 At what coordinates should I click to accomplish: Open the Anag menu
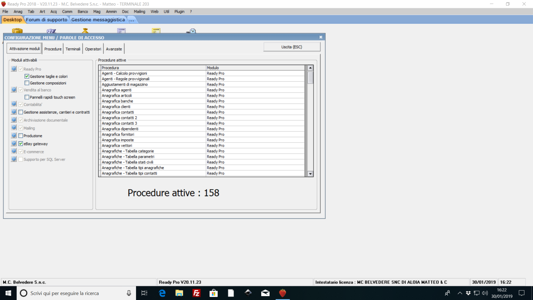[18, 12]
